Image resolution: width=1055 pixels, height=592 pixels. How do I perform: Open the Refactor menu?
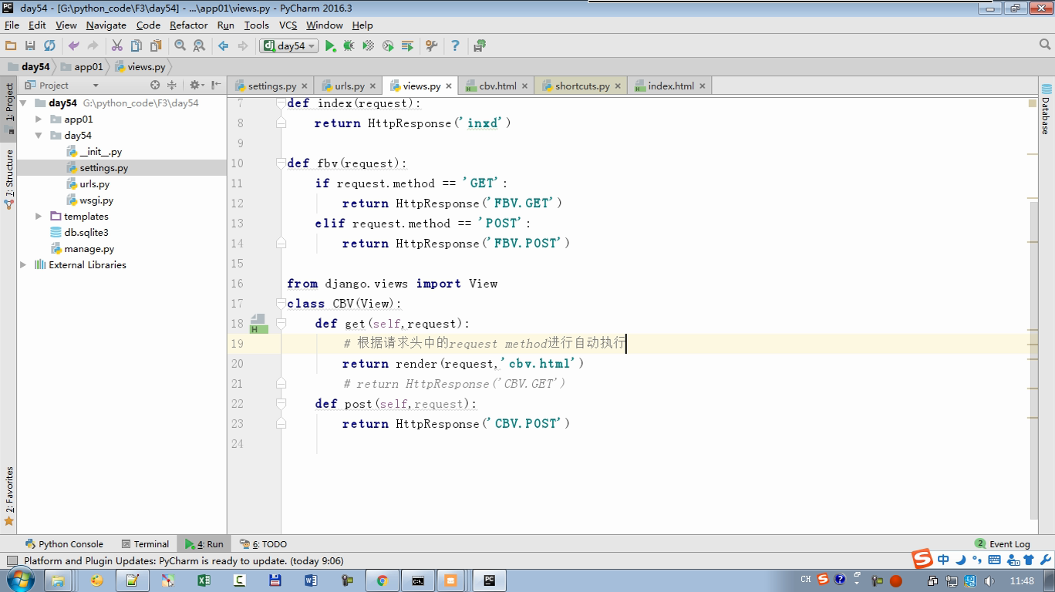tap(189, 25)
